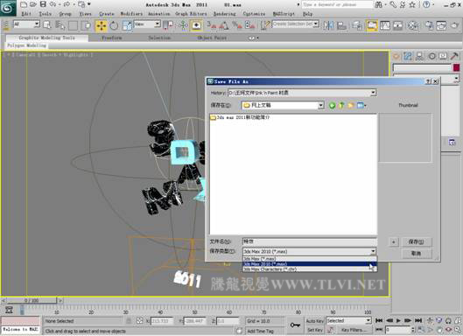Image resolution: width=463 pixels, height=336 pixels.
Task: Open the Render Setup icon
Action: point(429,25)
